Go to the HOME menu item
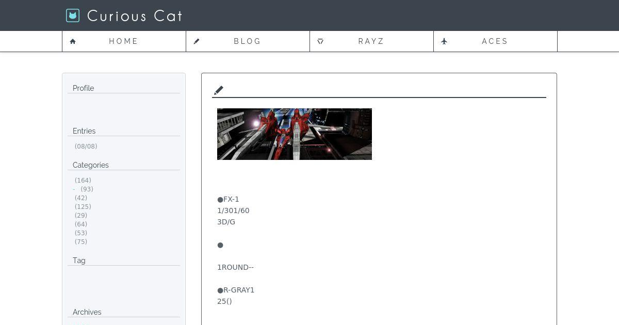Screen dimensions: 619x325 pyautogui.click(x=124, y=41)
